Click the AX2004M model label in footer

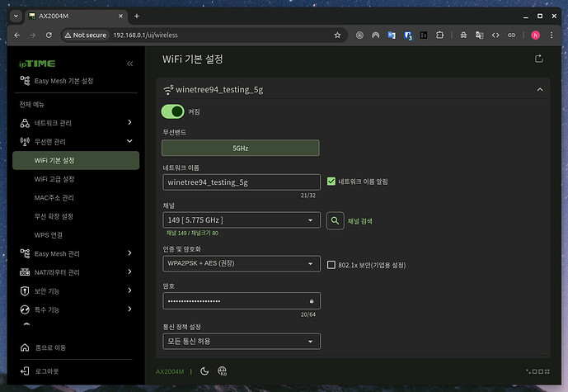click(170, 371)
